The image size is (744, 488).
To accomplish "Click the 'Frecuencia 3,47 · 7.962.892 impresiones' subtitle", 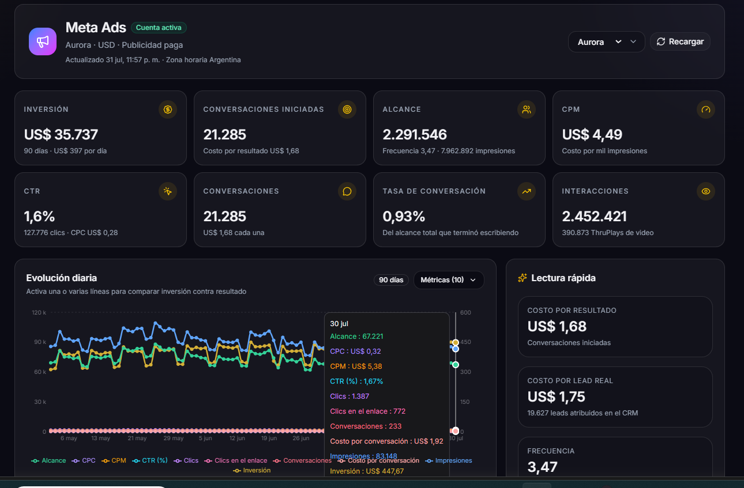I will point(449,151).
